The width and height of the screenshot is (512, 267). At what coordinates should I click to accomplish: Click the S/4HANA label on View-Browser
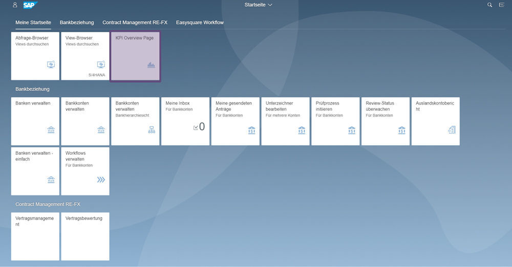pyautogui.click(x=97, y=75)
